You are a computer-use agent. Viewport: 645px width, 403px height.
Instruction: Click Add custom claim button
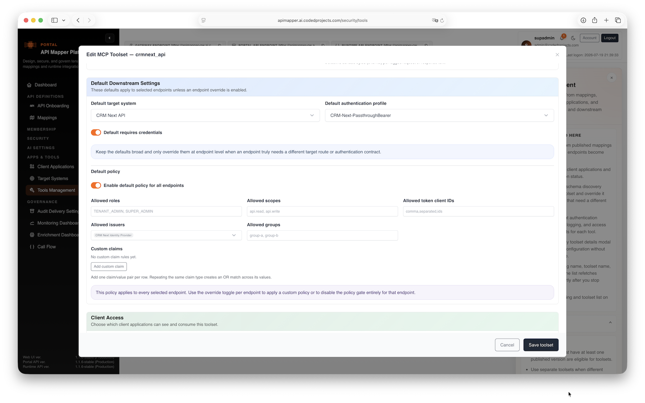[109, 267]
